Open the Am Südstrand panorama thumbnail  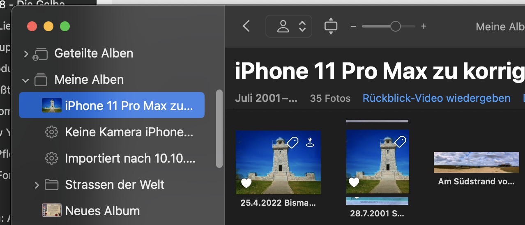click(476, 162)
